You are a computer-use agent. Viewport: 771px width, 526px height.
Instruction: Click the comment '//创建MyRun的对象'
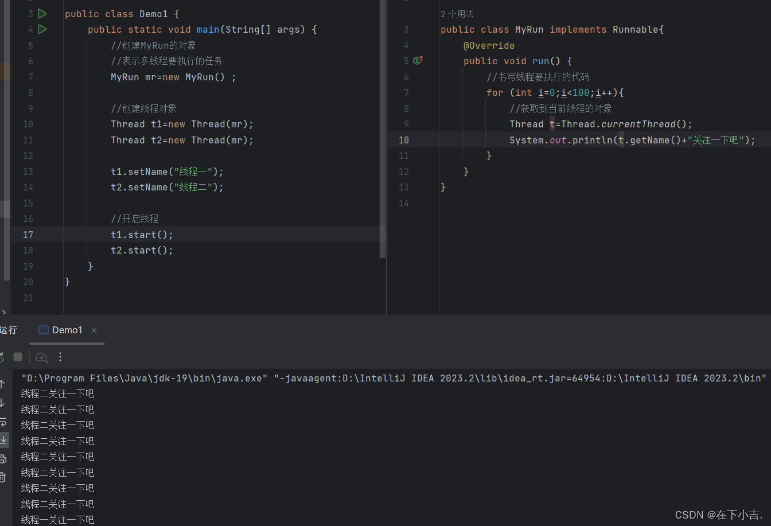(x=154, y=45)
